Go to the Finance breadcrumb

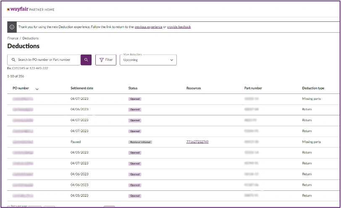[x=13, y=38]
